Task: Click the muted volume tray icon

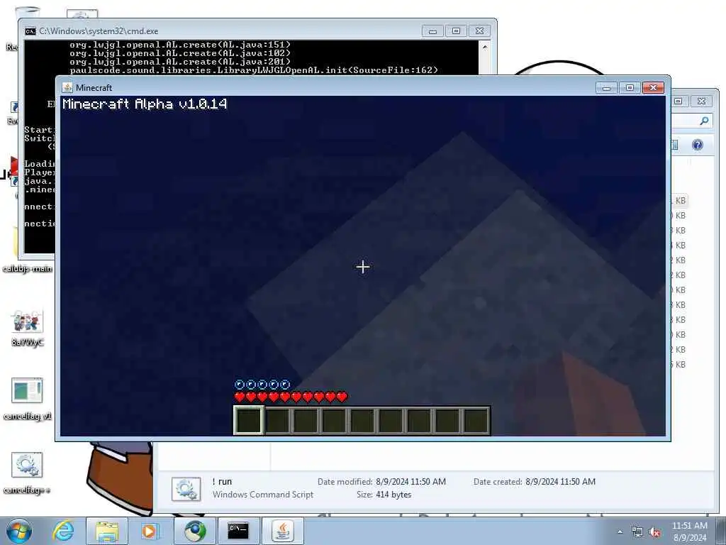Action: 654,532
